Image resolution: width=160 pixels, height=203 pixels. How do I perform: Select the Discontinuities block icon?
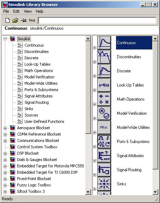tap(104, 57)
